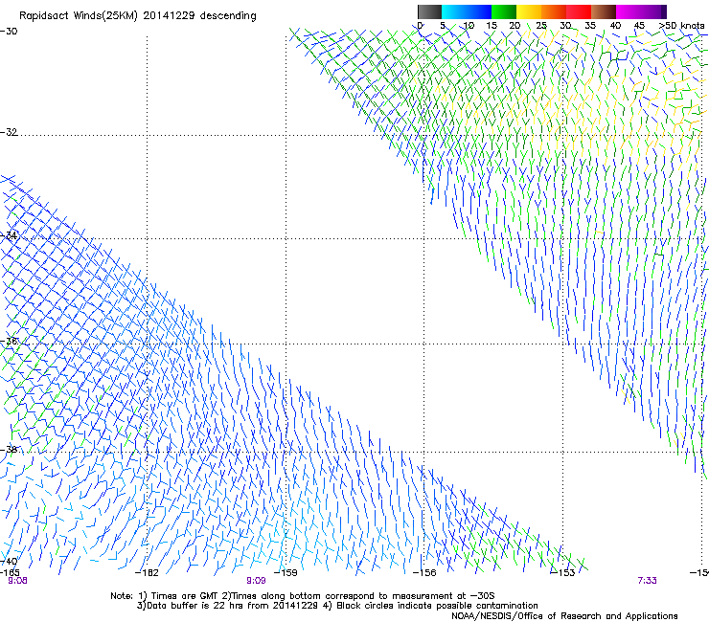
Task: Click the '40' legend scale label
Action: click(615, 26)
